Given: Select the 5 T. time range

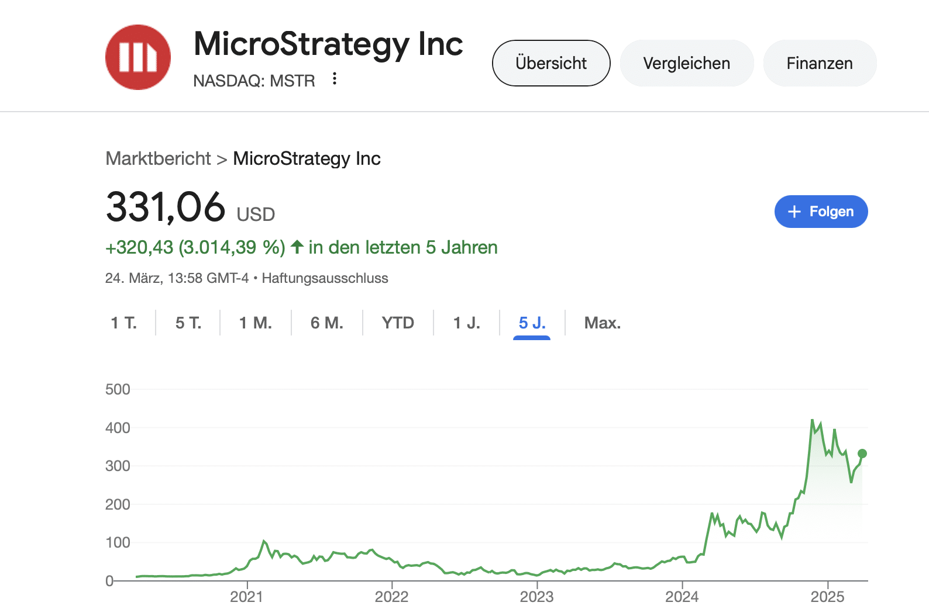Looking at the screenshot, I should (188, 323).
